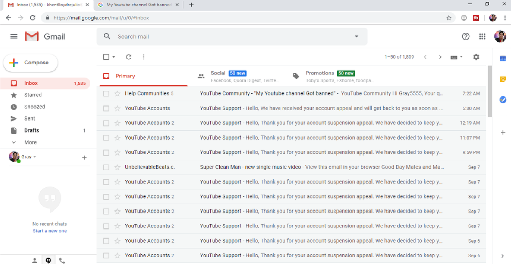Open input tools keyboard dropdown
The width and height of the screenshot is (511, 264).
click(456, 57)
